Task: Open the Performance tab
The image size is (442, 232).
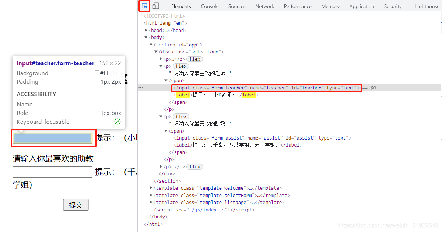Action: pos(298,6)
